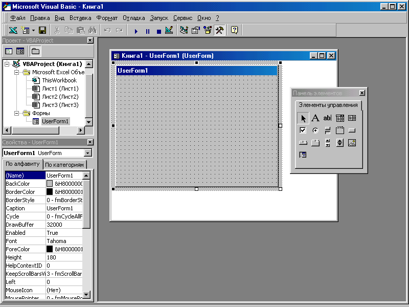Screen dimensions: 409x307
Task: Select the RefEdit control tool
Action: [303, 155]
